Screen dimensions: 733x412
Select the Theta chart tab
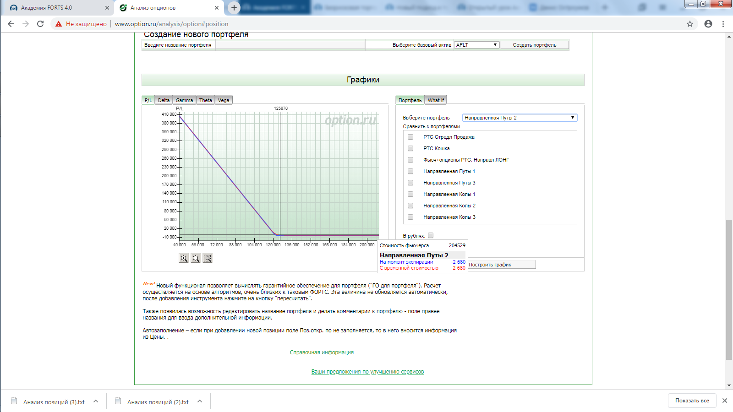(206, 100)
